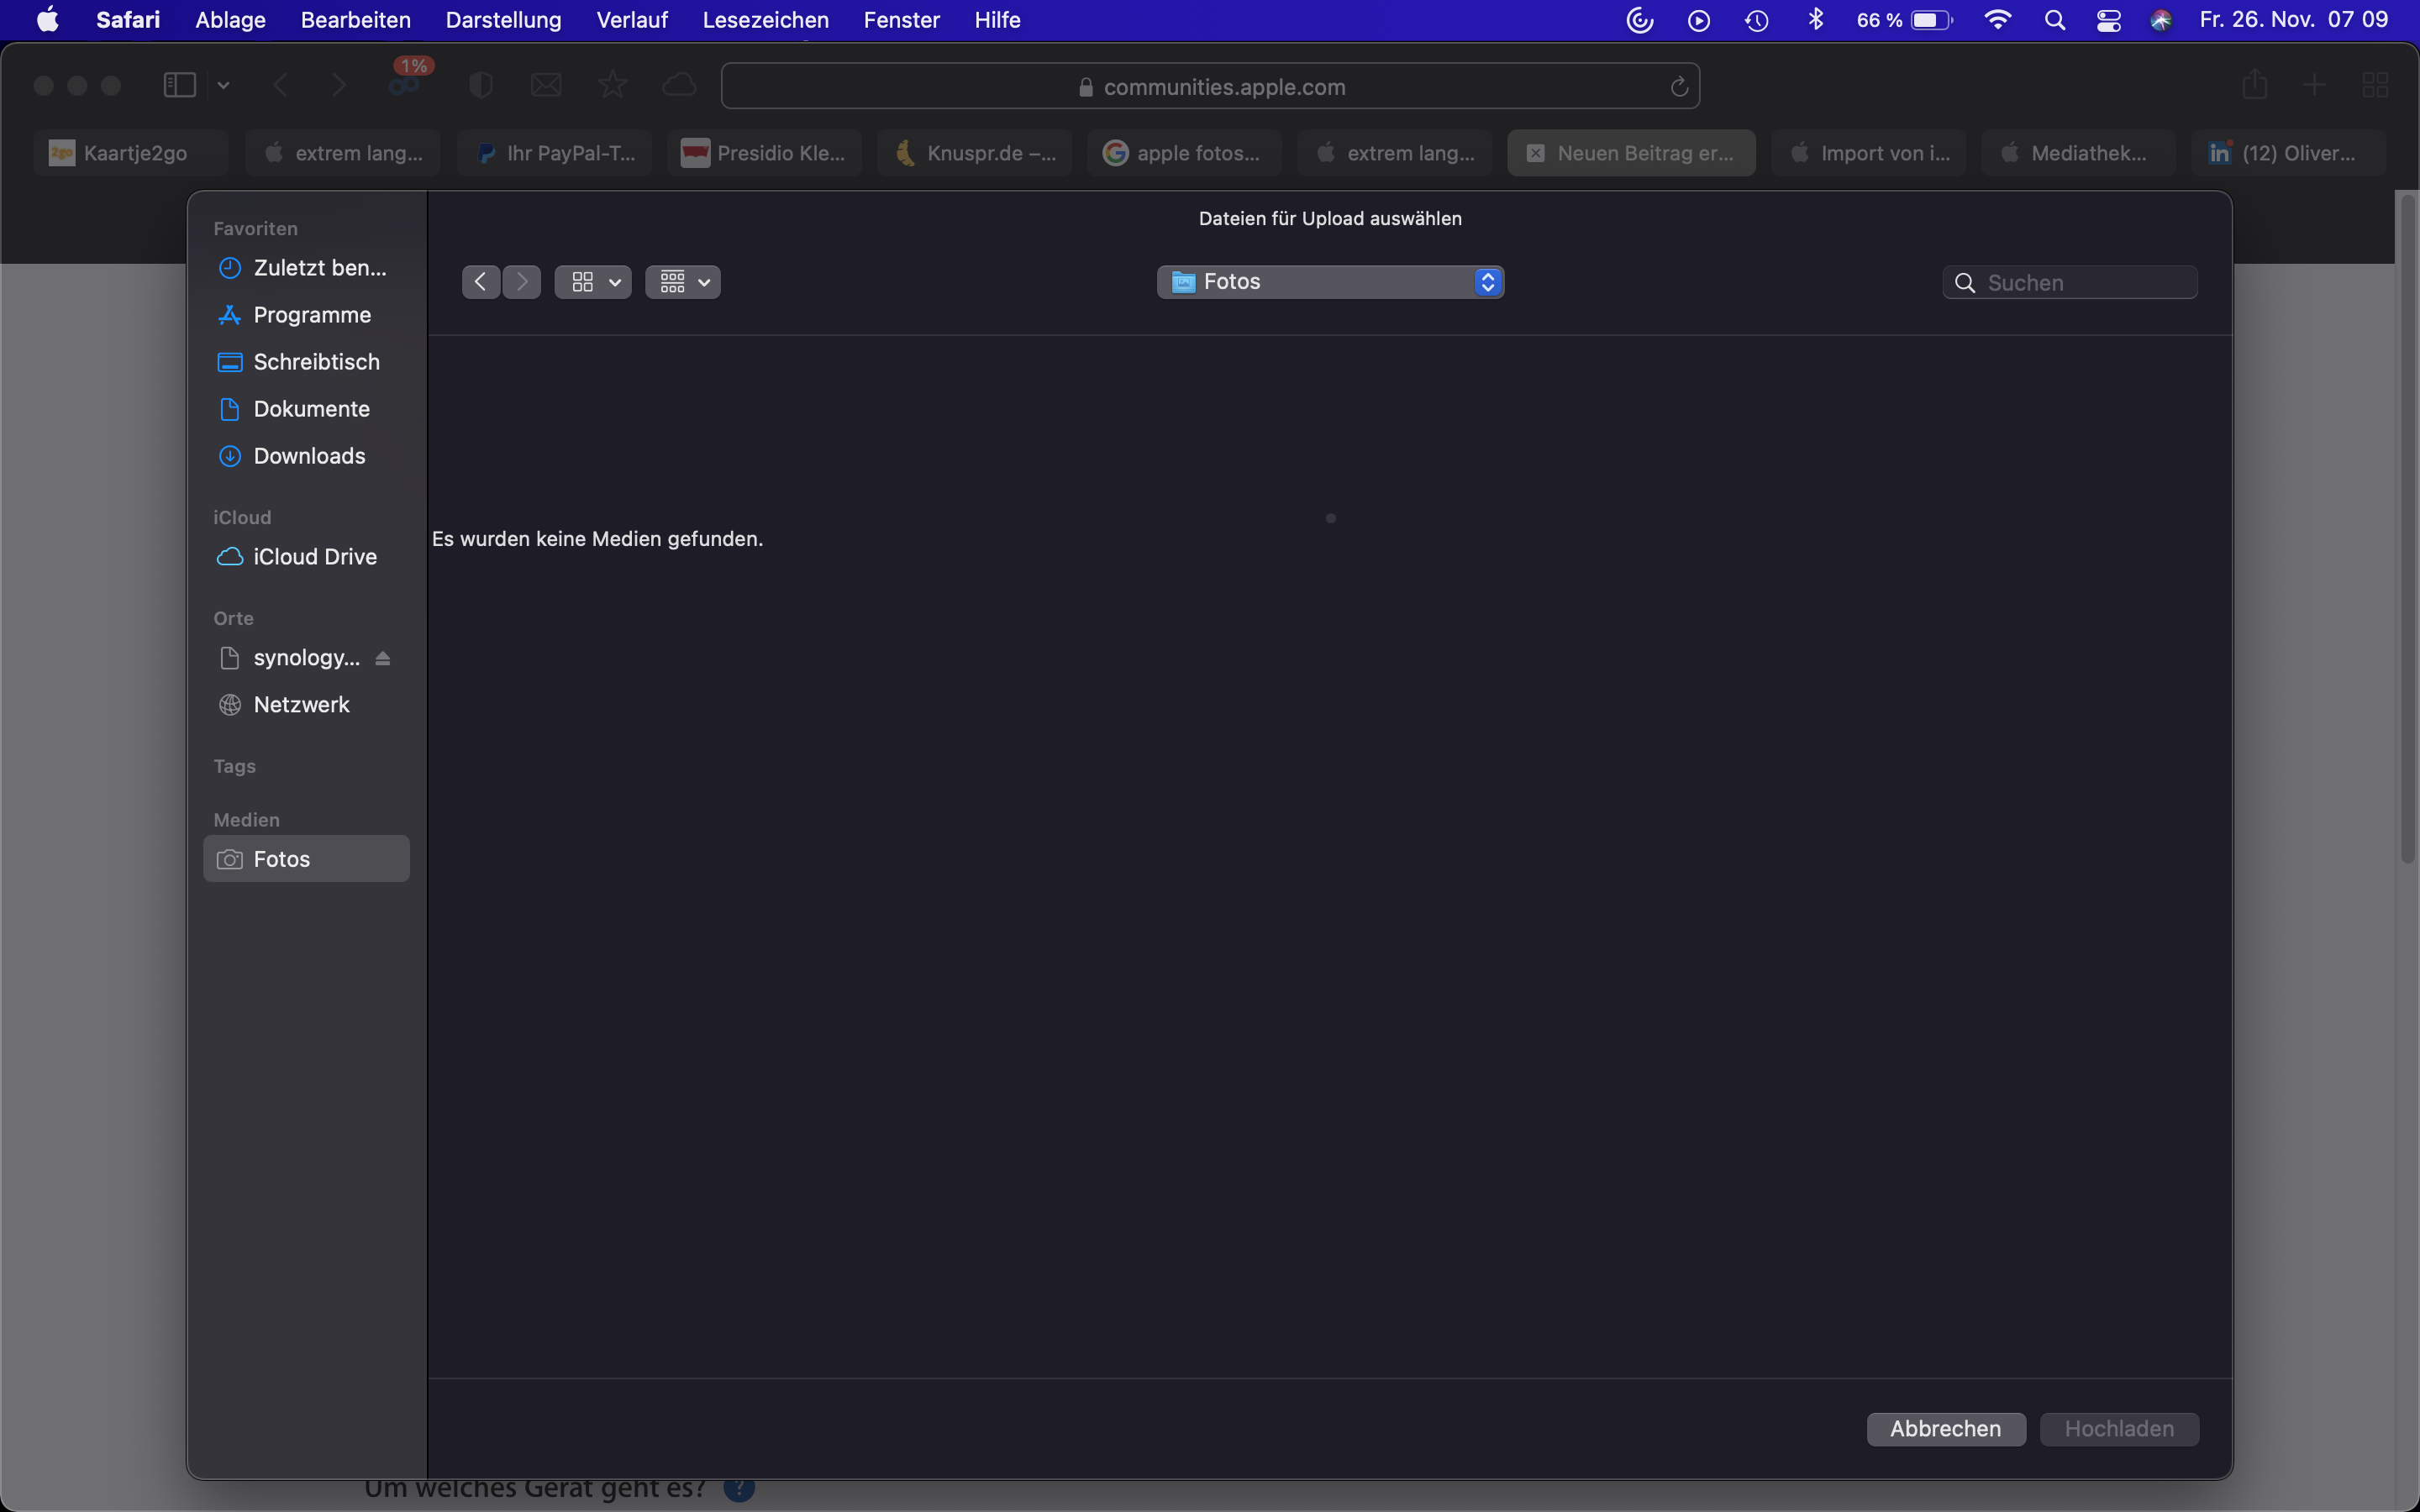This screenshot has width=2420, height=1512.
Task: Select iCloud Drive in sidebar
Action: [314, 557]
